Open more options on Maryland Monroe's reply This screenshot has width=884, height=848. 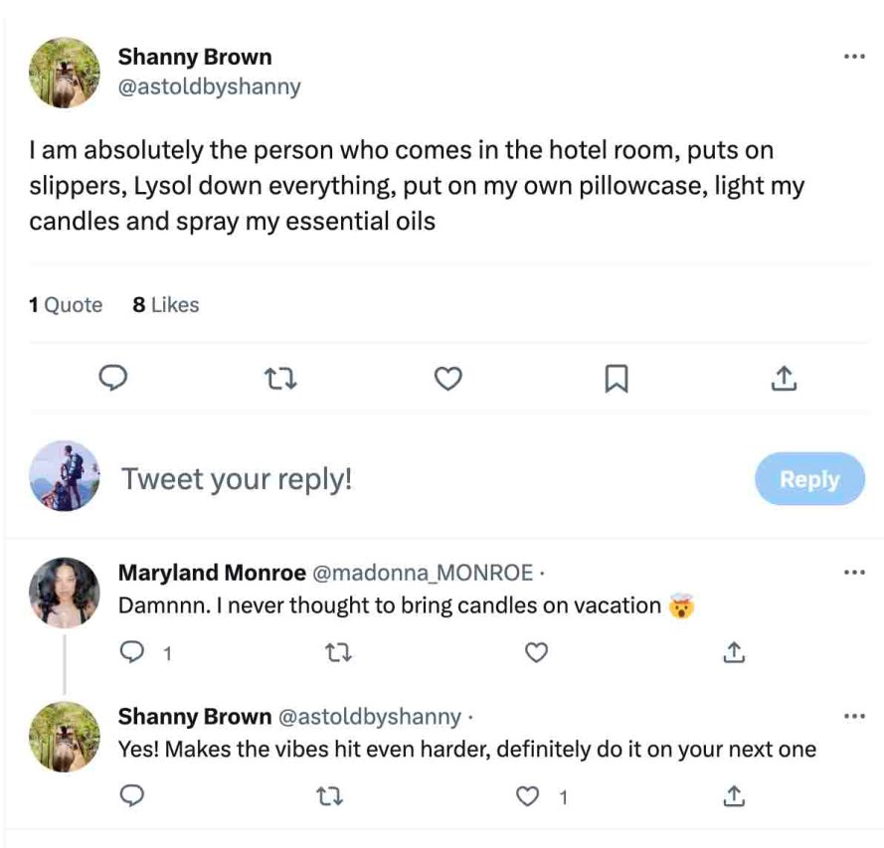coord(853,574)
